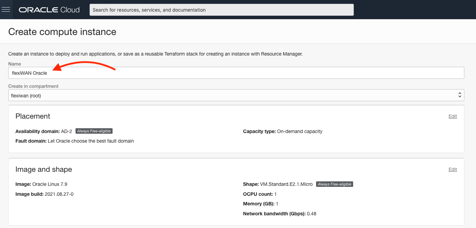This screenshot has height=228, width=476.
Task: Click the Fault domain description text
Action: point(91,141)
